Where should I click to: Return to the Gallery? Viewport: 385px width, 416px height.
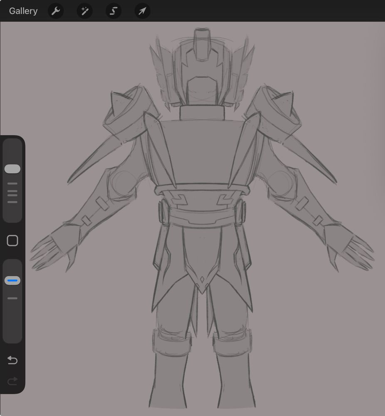pos(23,11)
